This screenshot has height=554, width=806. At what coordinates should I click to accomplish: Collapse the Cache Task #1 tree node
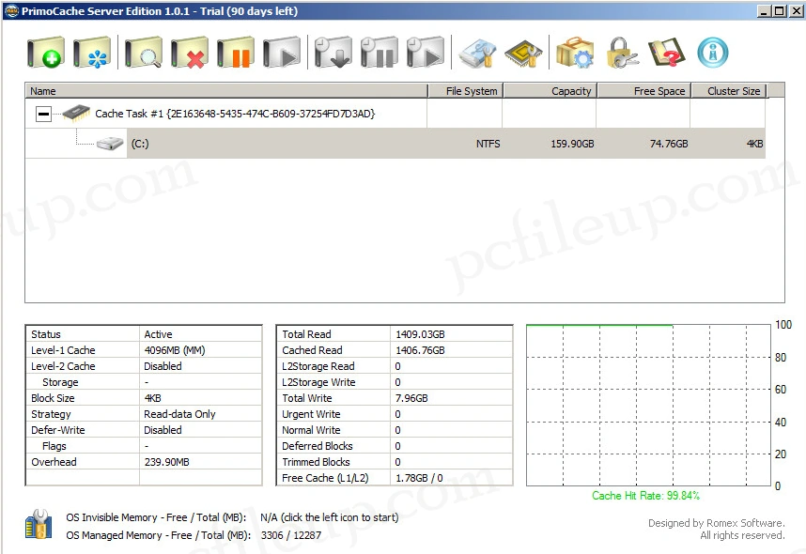click(43, 114)
